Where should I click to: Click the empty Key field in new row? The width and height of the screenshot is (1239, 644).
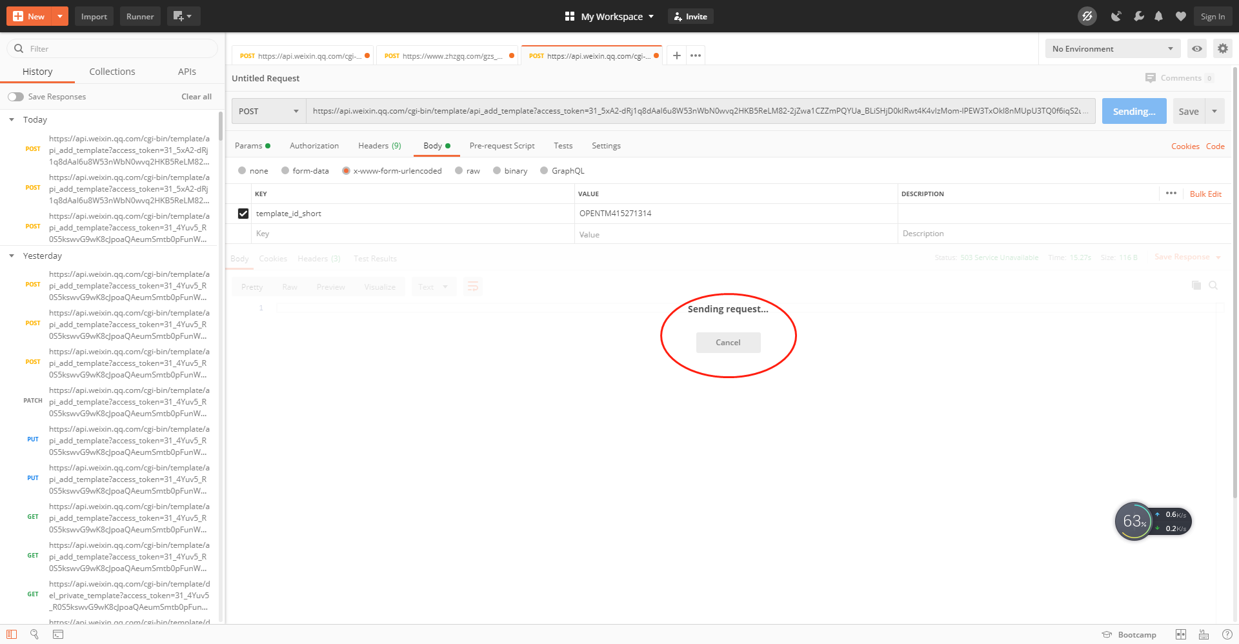[x=413, y=234]
